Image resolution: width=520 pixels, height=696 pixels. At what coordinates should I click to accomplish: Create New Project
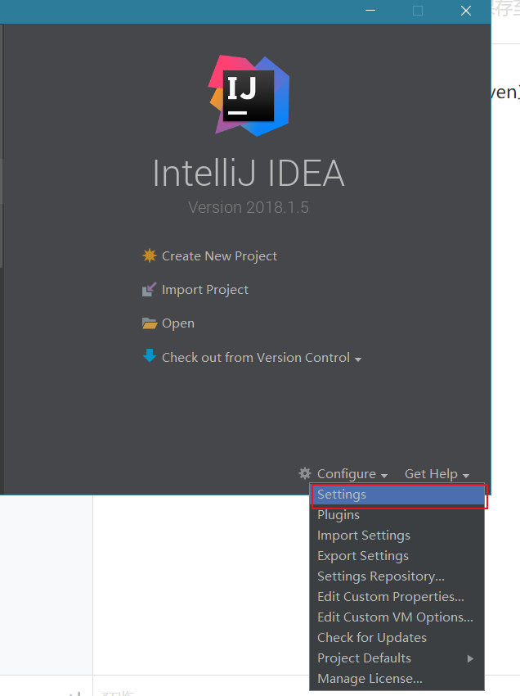point(219,256)
